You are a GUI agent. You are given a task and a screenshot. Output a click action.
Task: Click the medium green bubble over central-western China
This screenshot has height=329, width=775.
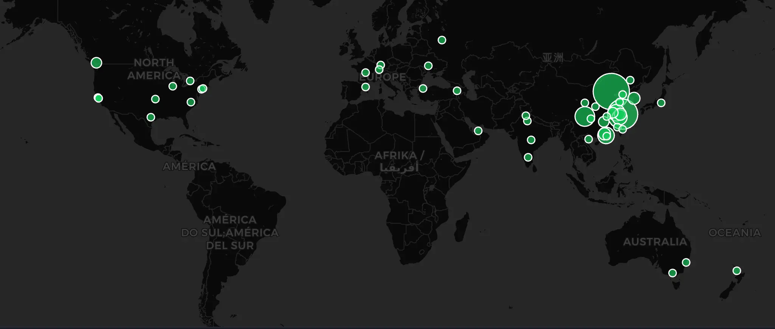(x=584, y=116)
